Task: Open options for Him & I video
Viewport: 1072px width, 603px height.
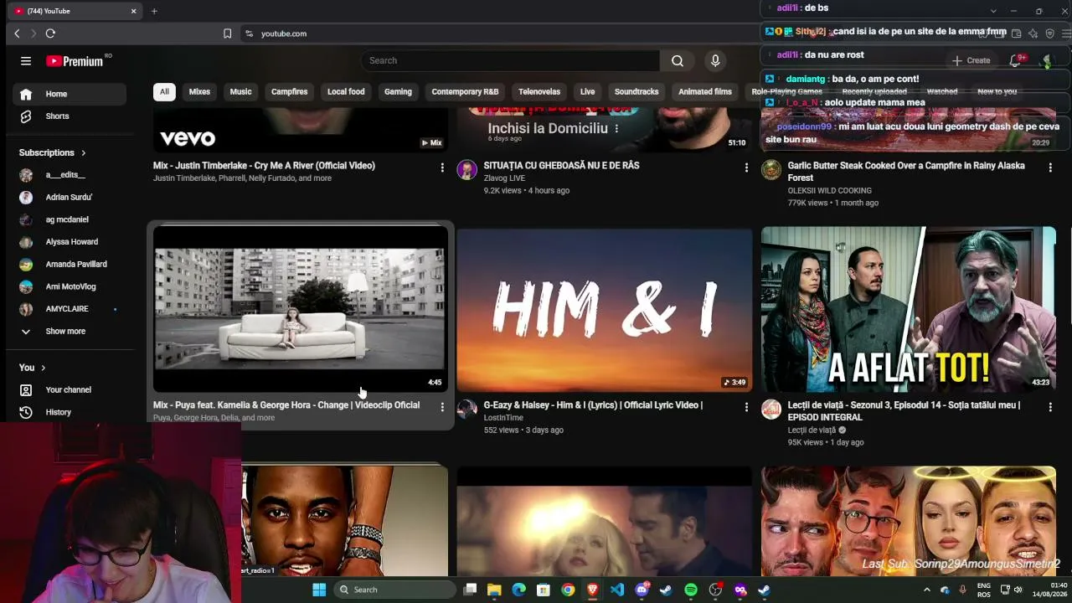Action: tap(746, 407)
